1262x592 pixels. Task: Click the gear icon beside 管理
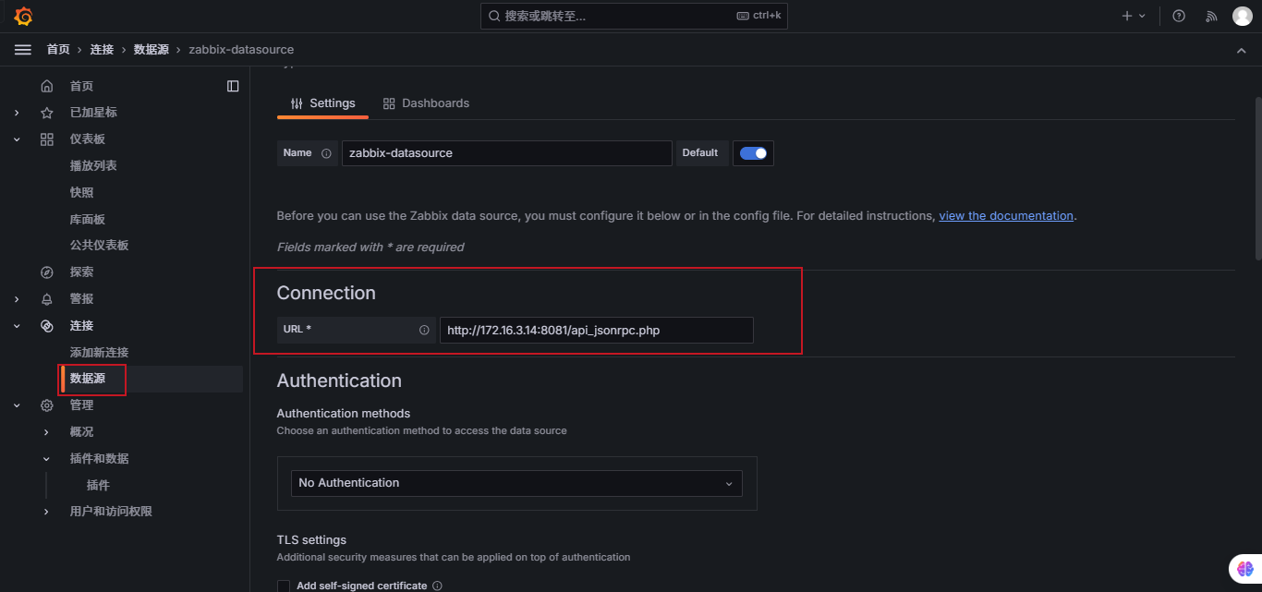47,405
